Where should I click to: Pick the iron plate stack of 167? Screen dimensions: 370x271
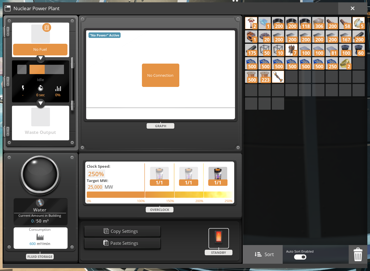coord(345,36)
